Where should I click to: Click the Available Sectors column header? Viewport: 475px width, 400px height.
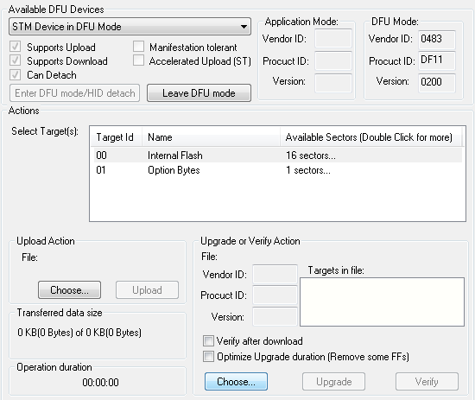coord(370,137)
